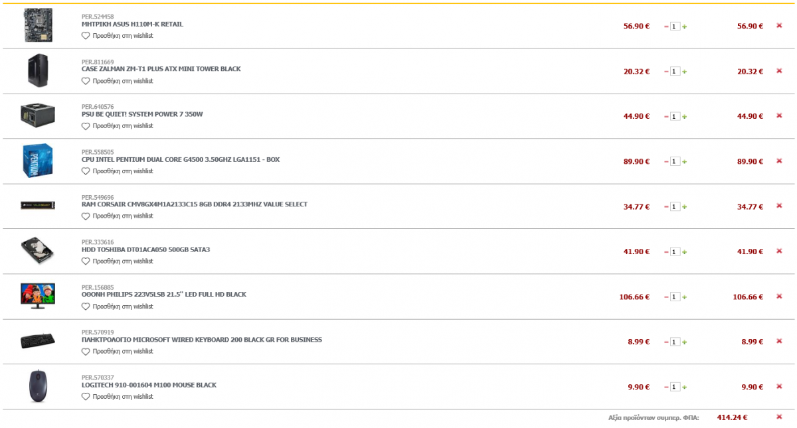Add Philips monitor to wishlist
Screen dimensions: 797x428
[117, 307]
